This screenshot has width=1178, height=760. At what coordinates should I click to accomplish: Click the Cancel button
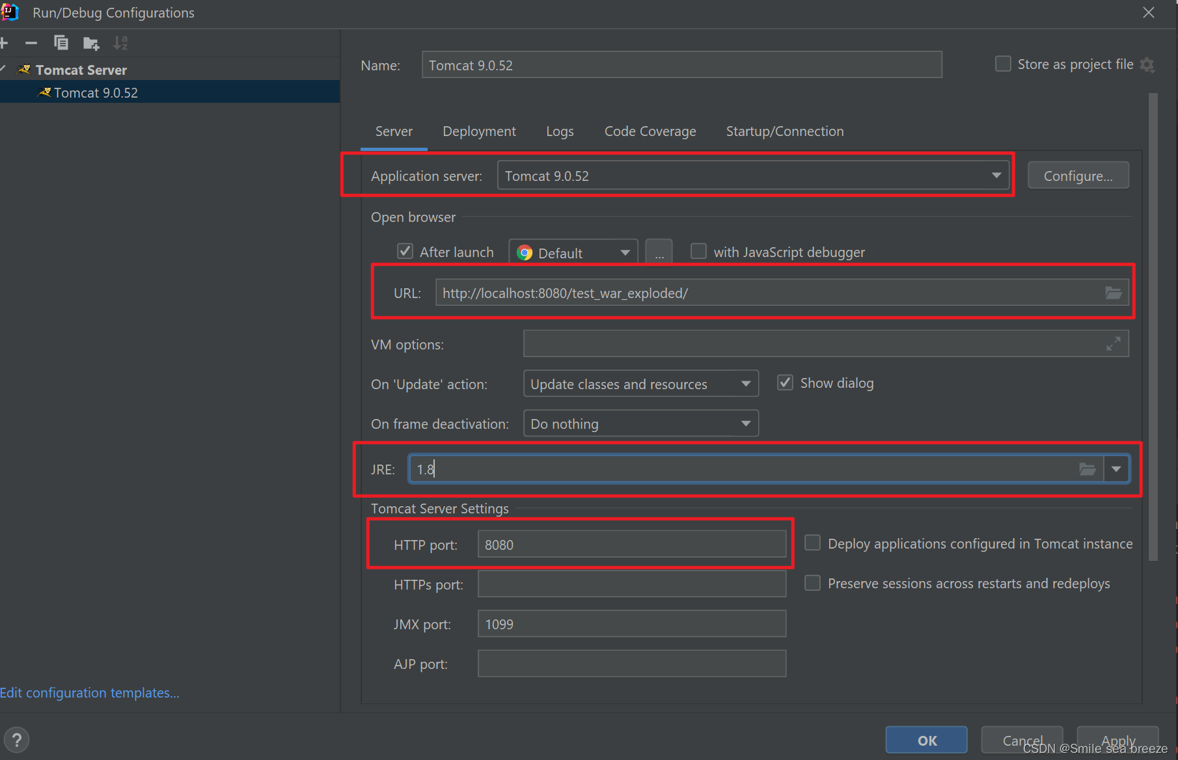coord(1022,740)
